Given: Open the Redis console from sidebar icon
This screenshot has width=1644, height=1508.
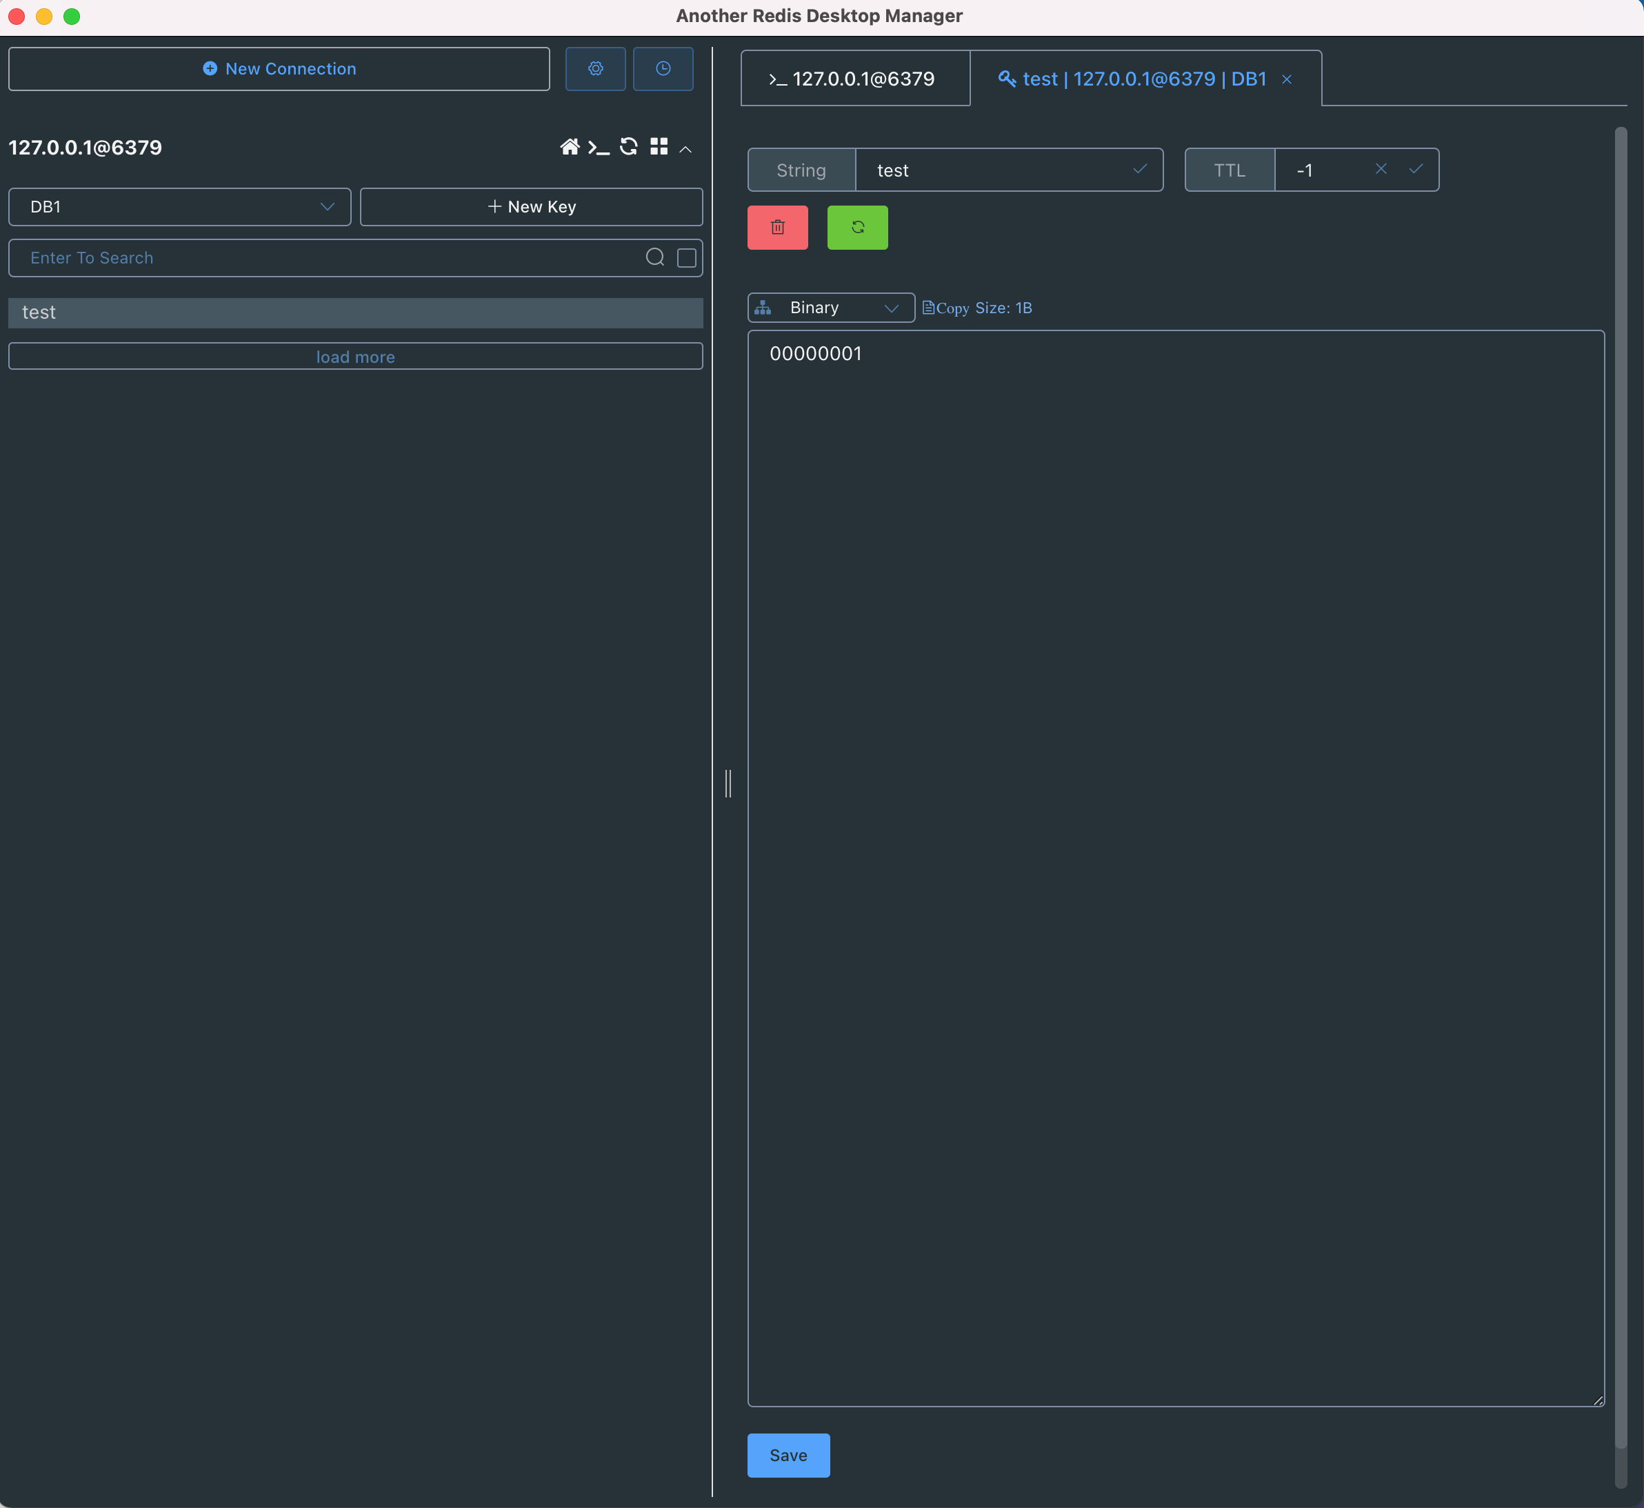Looking at the screenshot, I should click(x=599, y=148).
